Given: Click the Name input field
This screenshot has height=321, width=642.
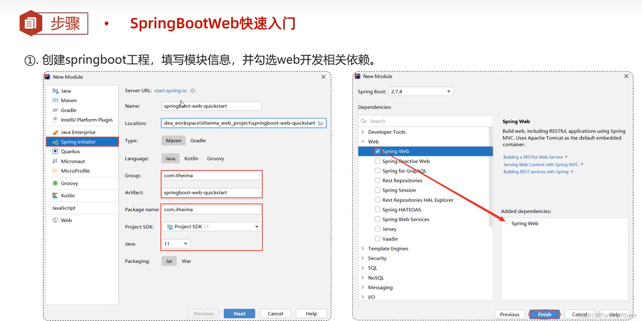Looking at the screenshot, I should [x=211, y=106].
